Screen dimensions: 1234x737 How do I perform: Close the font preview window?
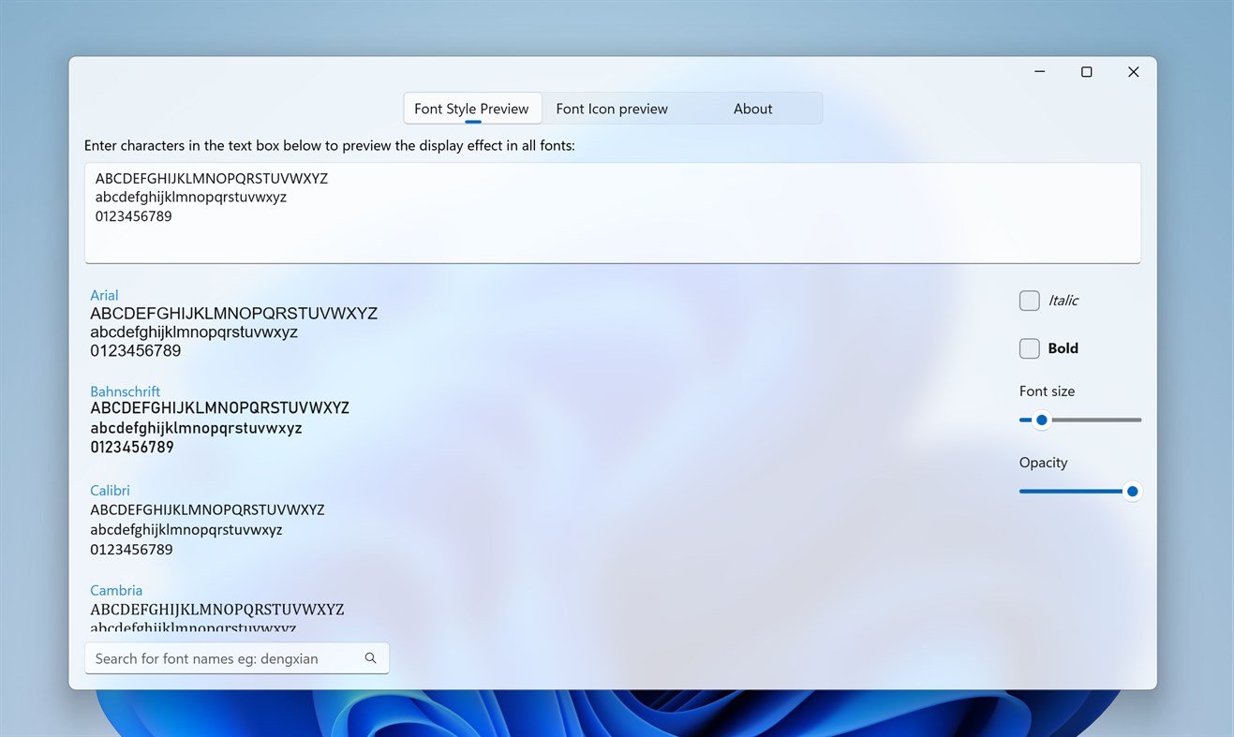[x=1134, y=72]
